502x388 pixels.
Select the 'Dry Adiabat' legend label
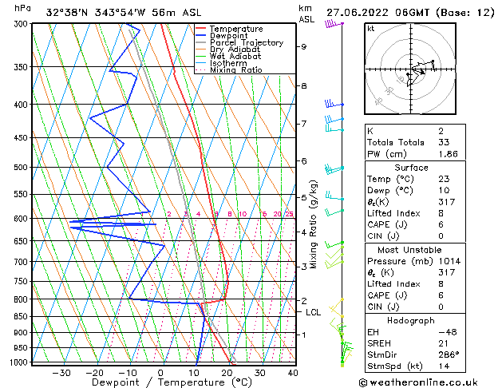[x=235, y=49]
